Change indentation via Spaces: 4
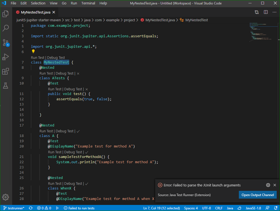 pos(191,208)
